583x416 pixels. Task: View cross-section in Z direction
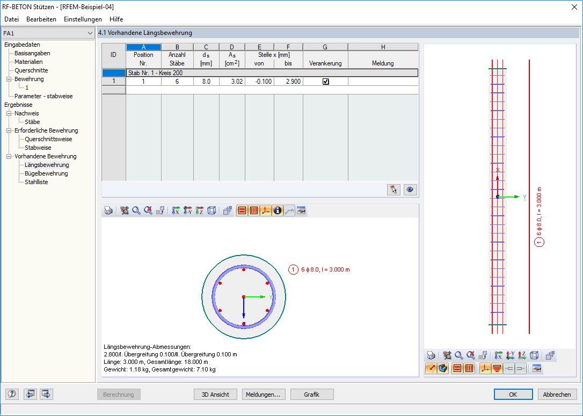200,211
